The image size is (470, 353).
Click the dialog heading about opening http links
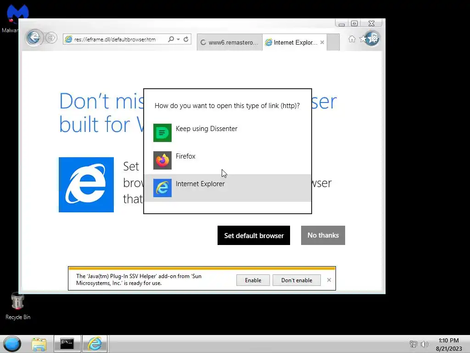click(227, 106)
